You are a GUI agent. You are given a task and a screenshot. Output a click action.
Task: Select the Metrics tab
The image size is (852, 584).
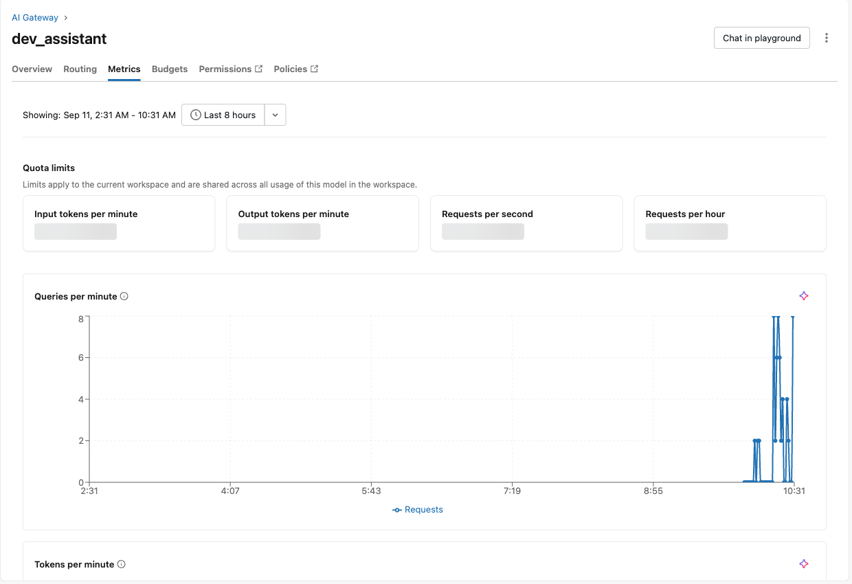click(x=124, y=69)
